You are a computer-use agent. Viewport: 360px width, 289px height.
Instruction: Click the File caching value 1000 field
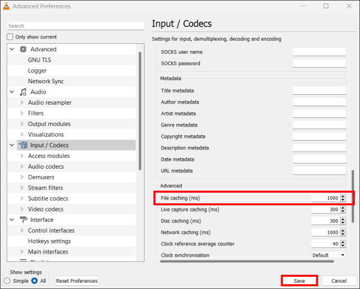pyautogui.click(x=326, y=198)
